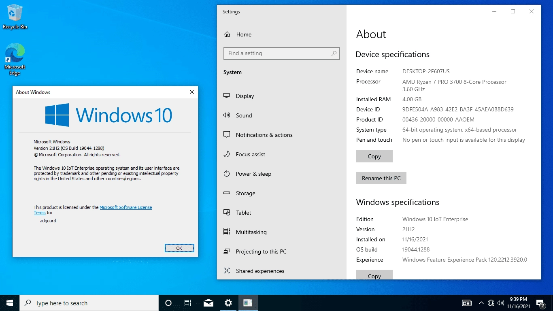
Task: Click the Power & sleep icon
Action: [227, 174]
